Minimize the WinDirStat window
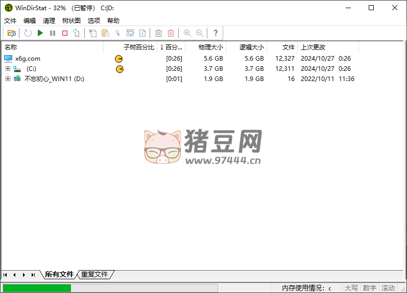Image resolution: width=407 pixels, height=293 pixels. point(348,8)
